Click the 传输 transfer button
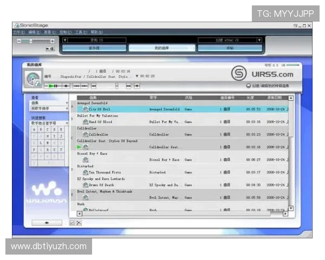The height and width of the screenshot is (260, 325). tap(226, 48)
